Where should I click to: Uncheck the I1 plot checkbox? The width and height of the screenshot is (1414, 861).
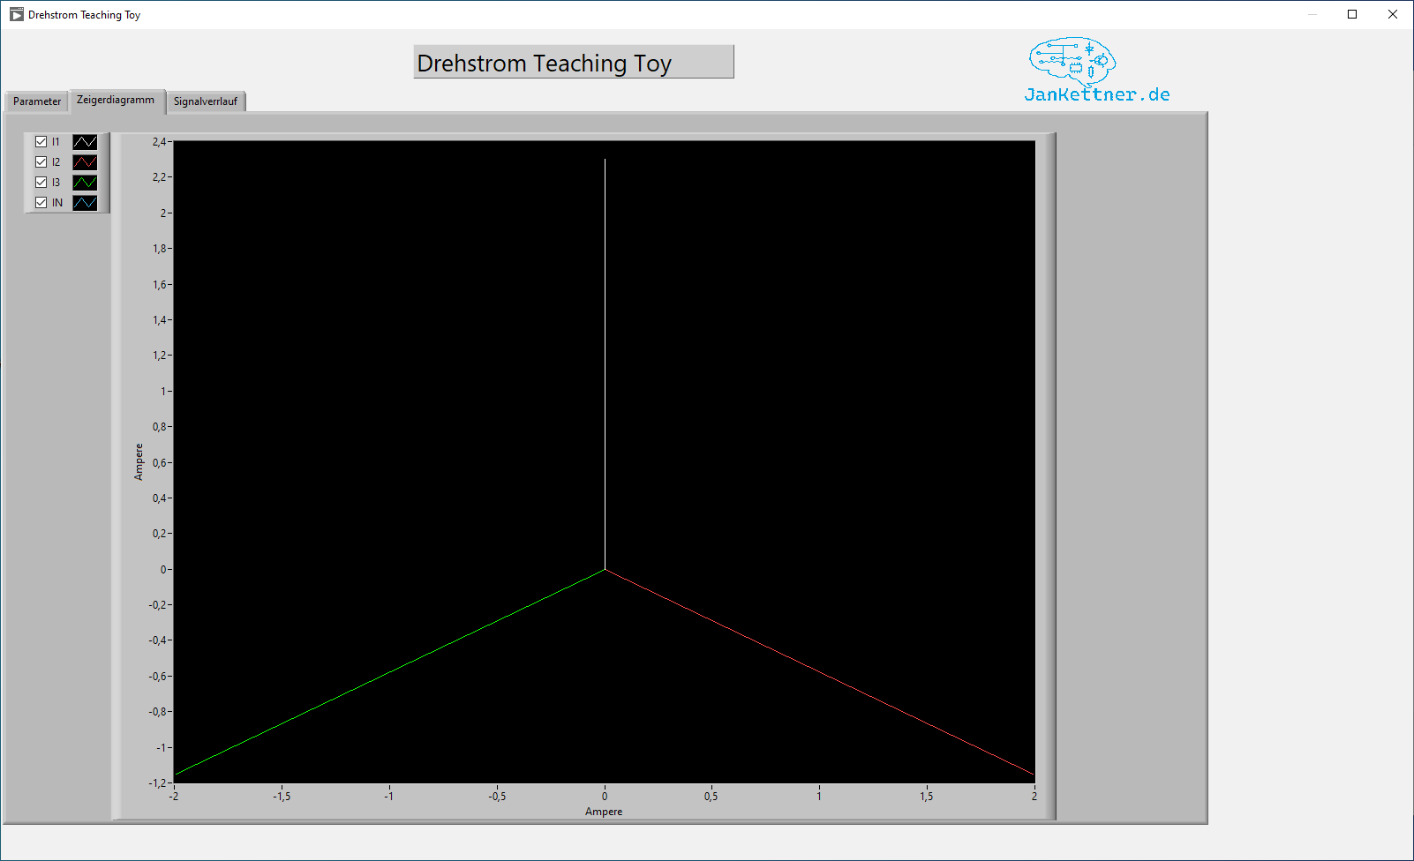41,141
